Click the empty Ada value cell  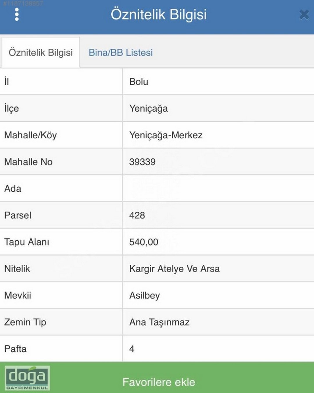click(218, 188)
